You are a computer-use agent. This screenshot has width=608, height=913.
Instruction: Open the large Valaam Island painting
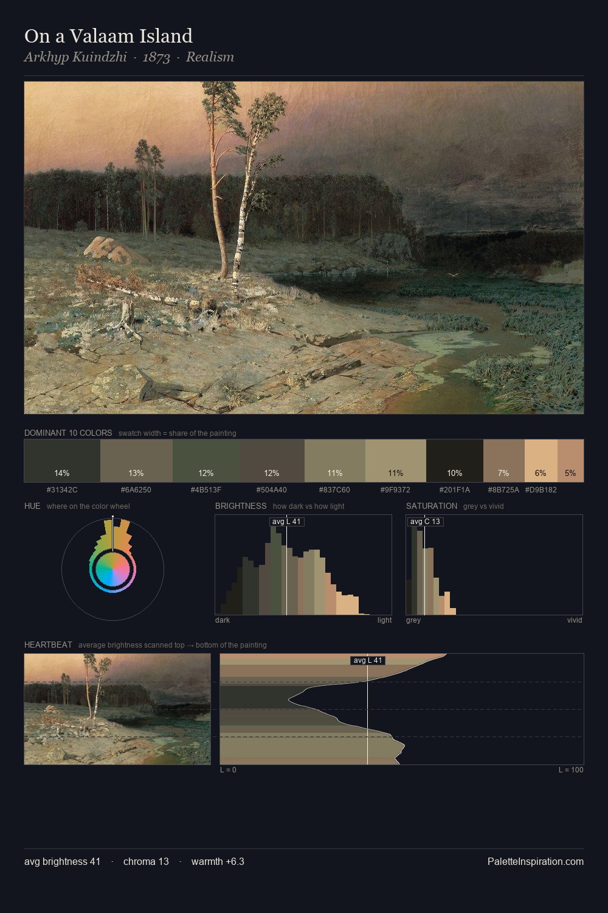(304, 248)
